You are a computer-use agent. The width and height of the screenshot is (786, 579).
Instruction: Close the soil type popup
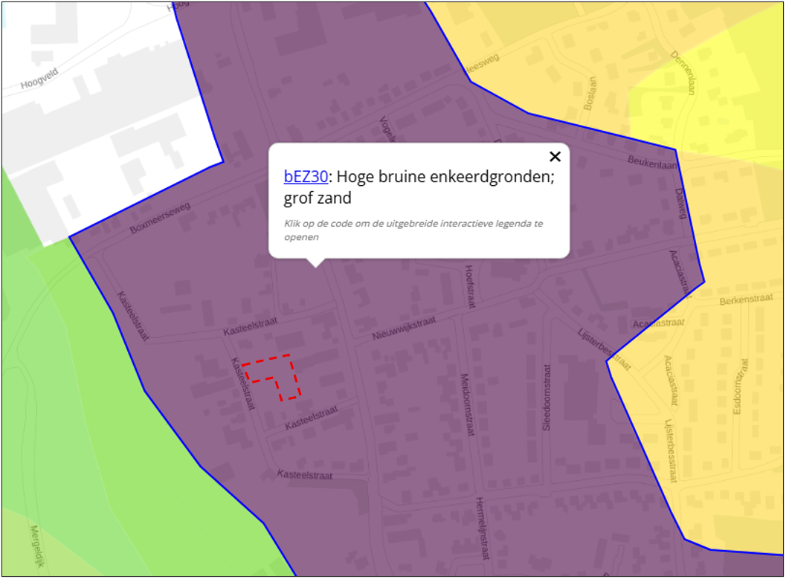point(555,157)
